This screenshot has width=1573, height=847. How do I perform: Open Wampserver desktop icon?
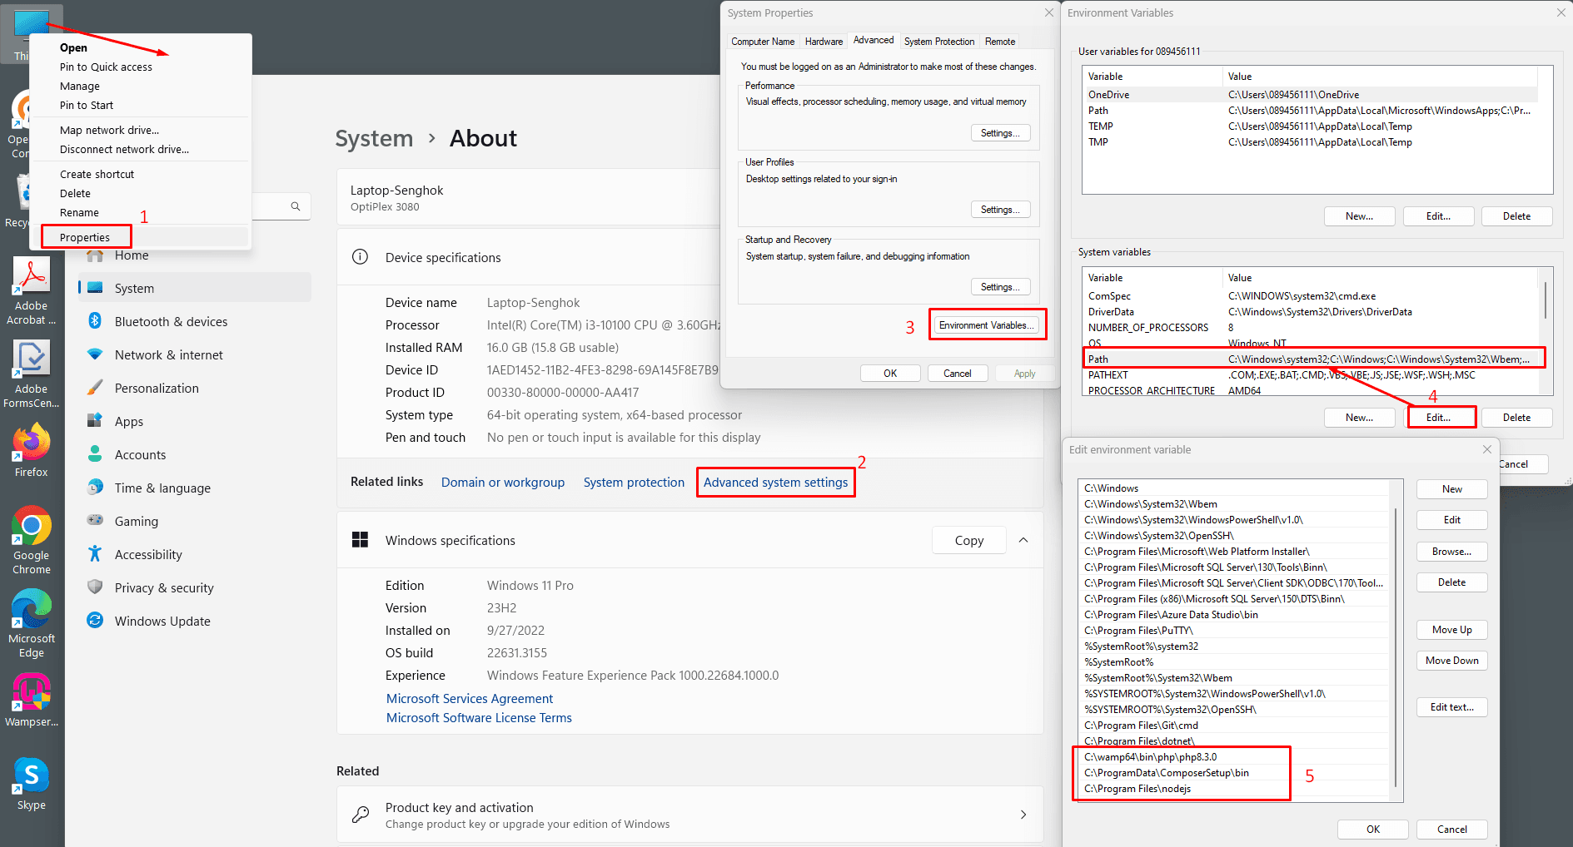click(31, 694)
